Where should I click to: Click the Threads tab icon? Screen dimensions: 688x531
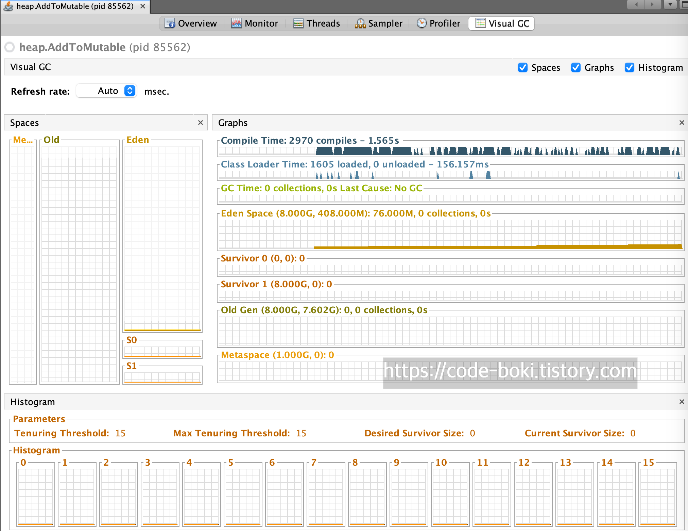coord(298,23)
